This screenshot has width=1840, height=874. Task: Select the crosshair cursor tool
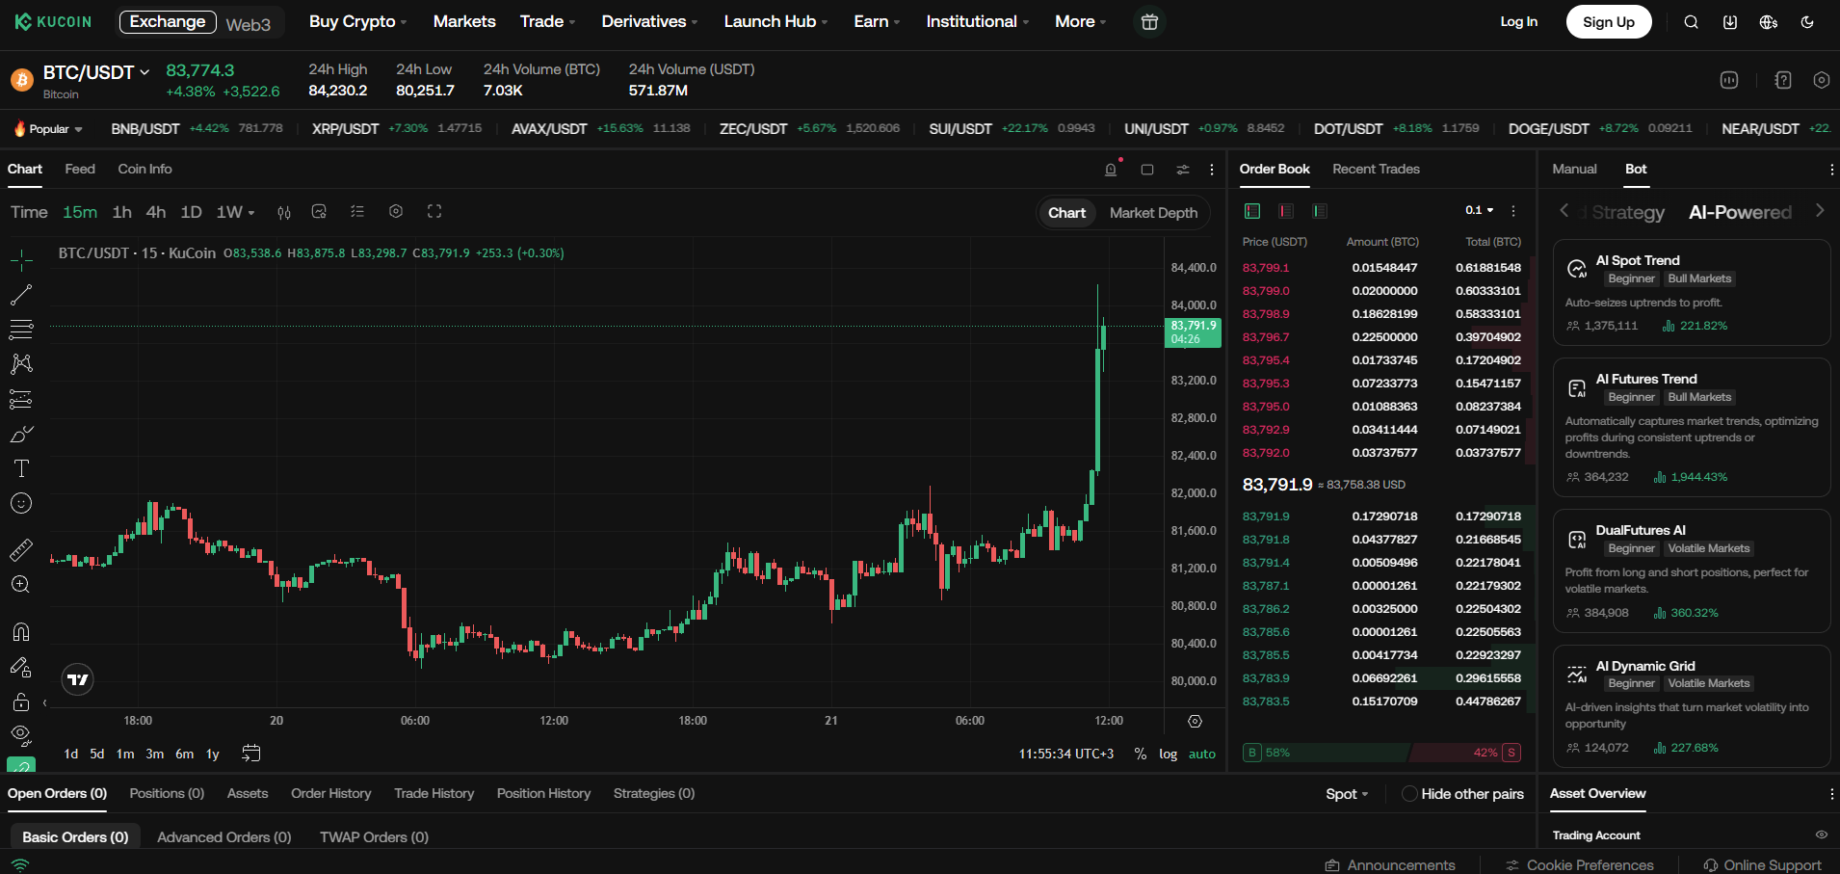point(21,259)
